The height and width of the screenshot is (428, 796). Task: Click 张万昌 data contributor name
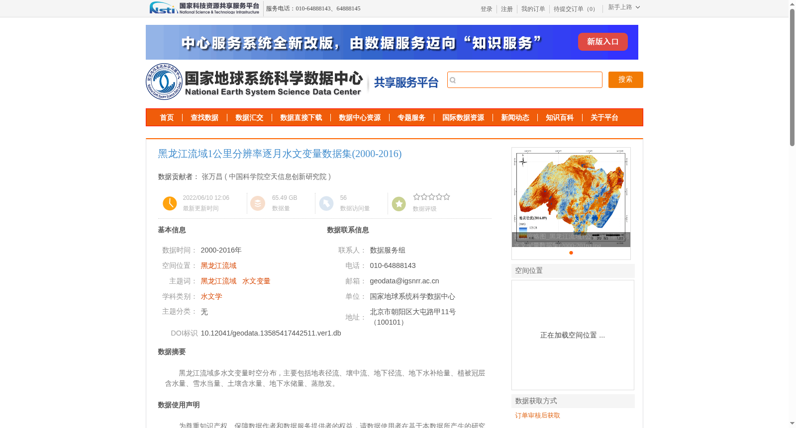(x=212, y=176)
